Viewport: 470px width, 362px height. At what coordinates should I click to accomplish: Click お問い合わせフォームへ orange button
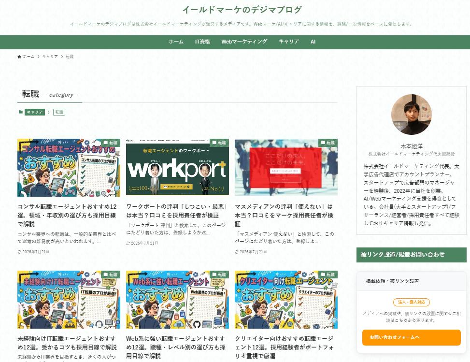coord(411,337)
